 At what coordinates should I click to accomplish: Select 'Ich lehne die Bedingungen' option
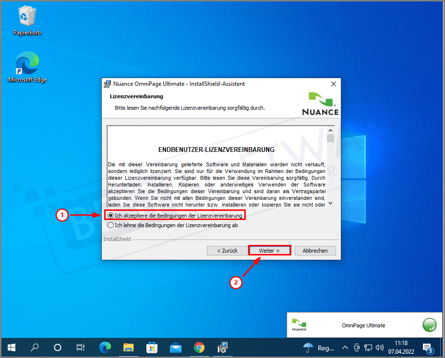111,224
